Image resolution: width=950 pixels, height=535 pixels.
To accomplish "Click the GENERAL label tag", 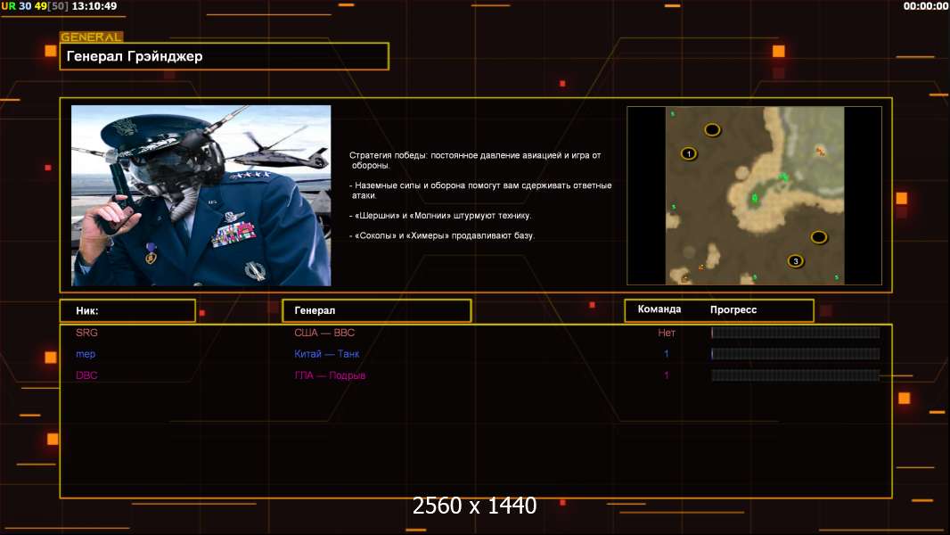I will (91, 37).
